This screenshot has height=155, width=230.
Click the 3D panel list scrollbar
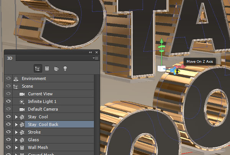tap(97, 114)
